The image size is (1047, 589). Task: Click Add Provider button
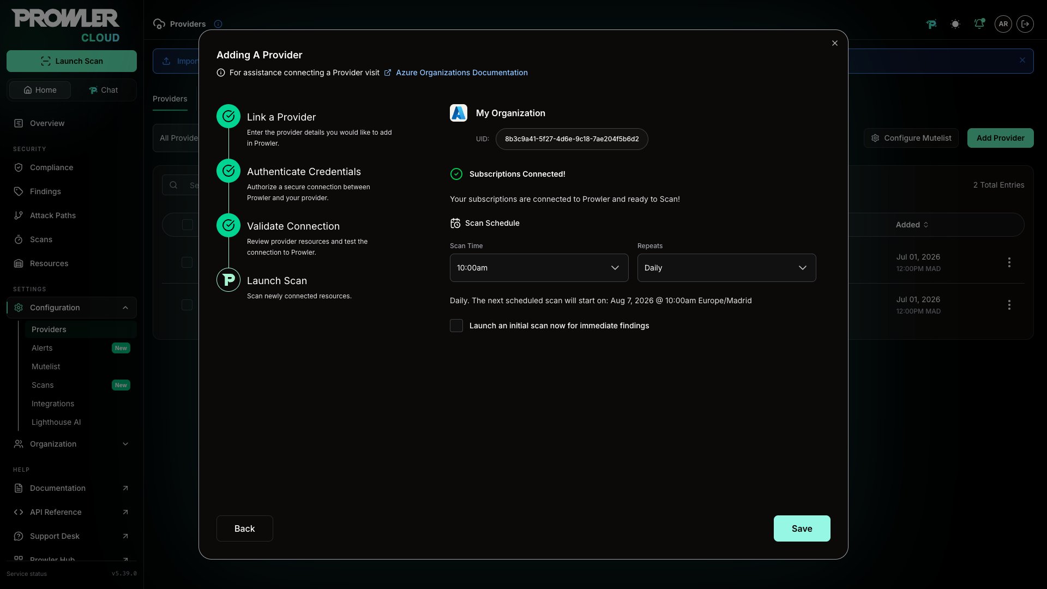point(1000,138)
